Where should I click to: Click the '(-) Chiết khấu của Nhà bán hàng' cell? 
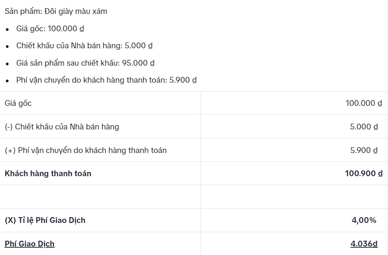62,127
